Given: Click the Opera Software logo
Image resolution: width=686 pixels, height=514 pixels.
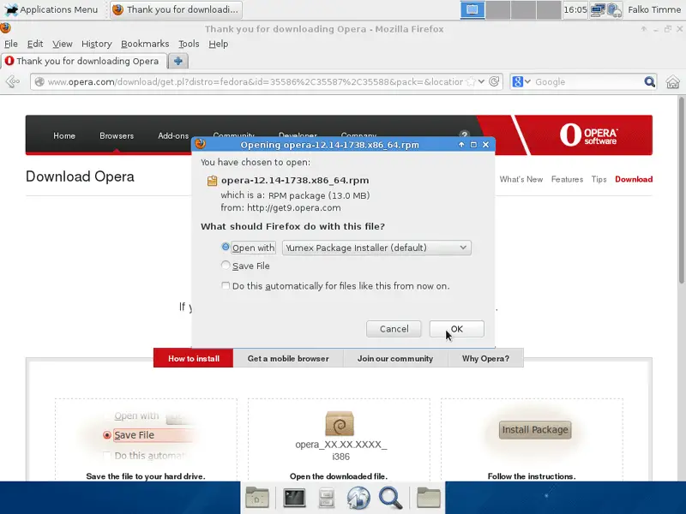Looking at the screenshot, I should pos(588,134).
